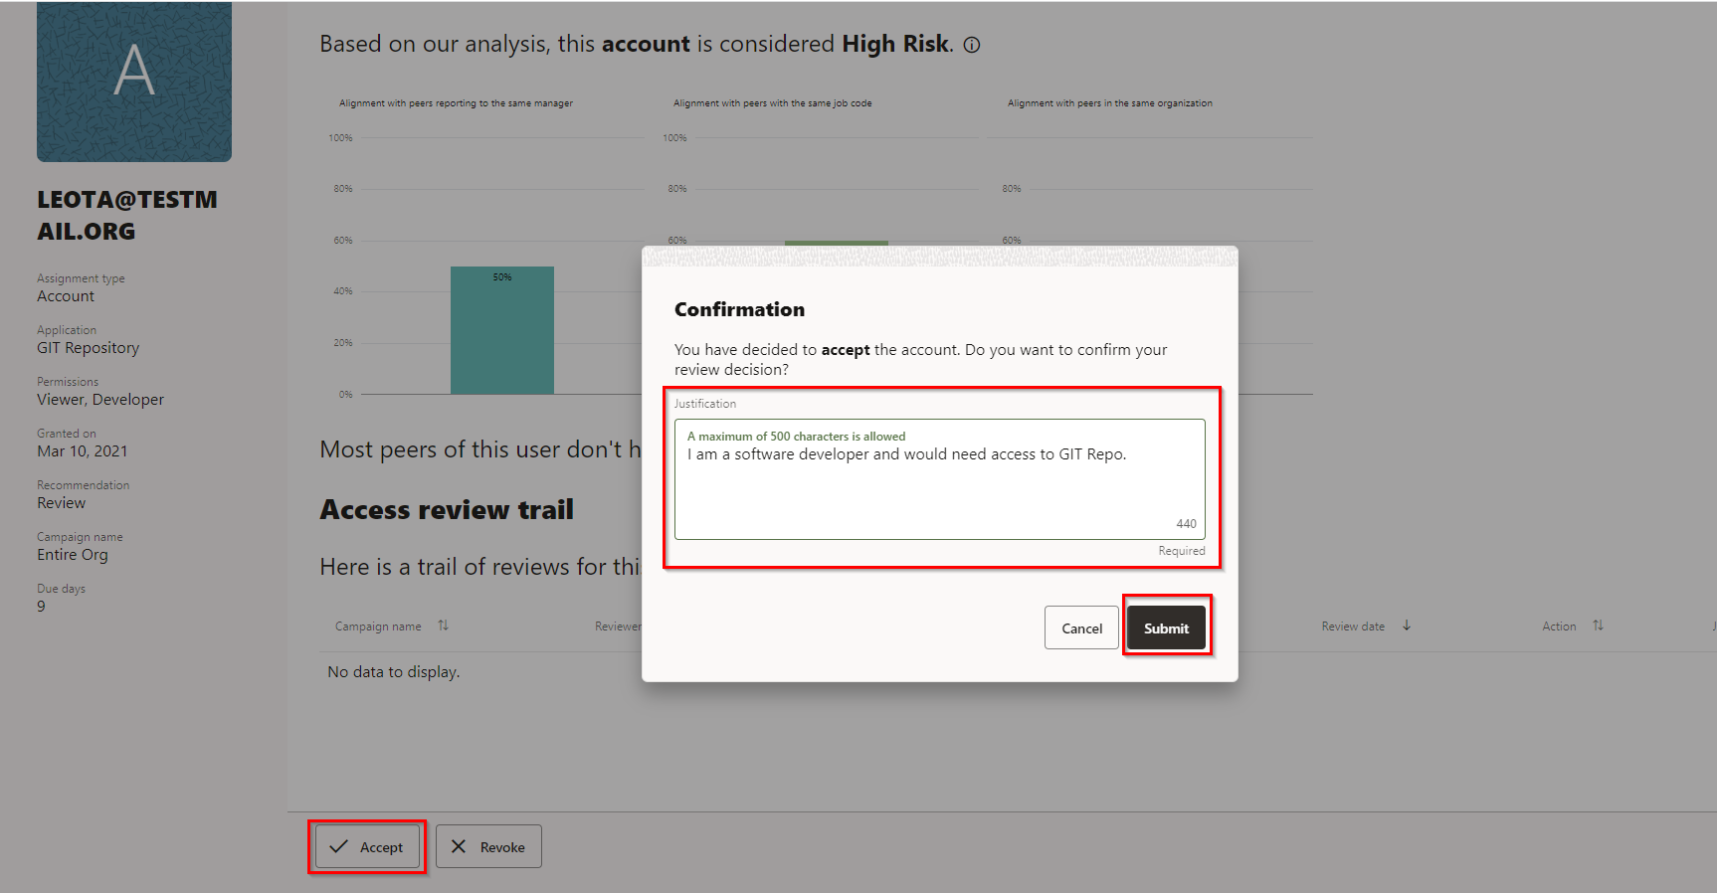Viewport: 1717px width, 893px height.
Task: Select the 50% teal bar in chart
Action: (x=502, y=330)
